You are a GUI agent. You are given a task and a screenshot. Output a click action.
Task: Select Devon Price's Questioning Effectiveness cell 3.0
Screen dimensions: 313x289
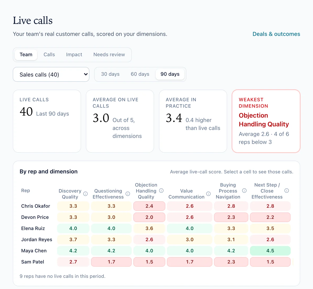point(111,217)
